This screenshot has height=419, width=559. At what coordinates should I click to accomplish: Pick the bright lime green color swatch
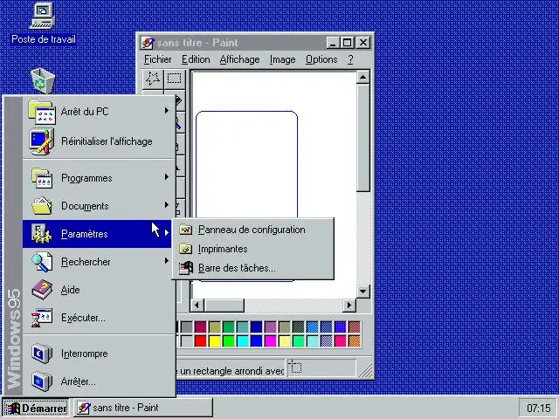pyautogui.click(x=229, y=341)
